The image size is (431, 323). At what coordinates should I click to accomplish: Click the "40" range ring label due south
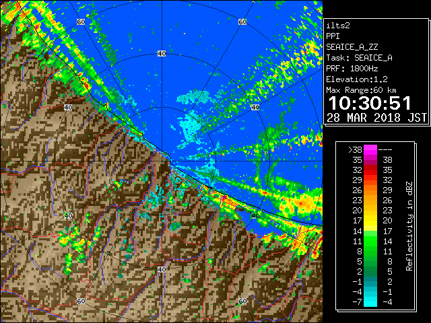[162, 269]
